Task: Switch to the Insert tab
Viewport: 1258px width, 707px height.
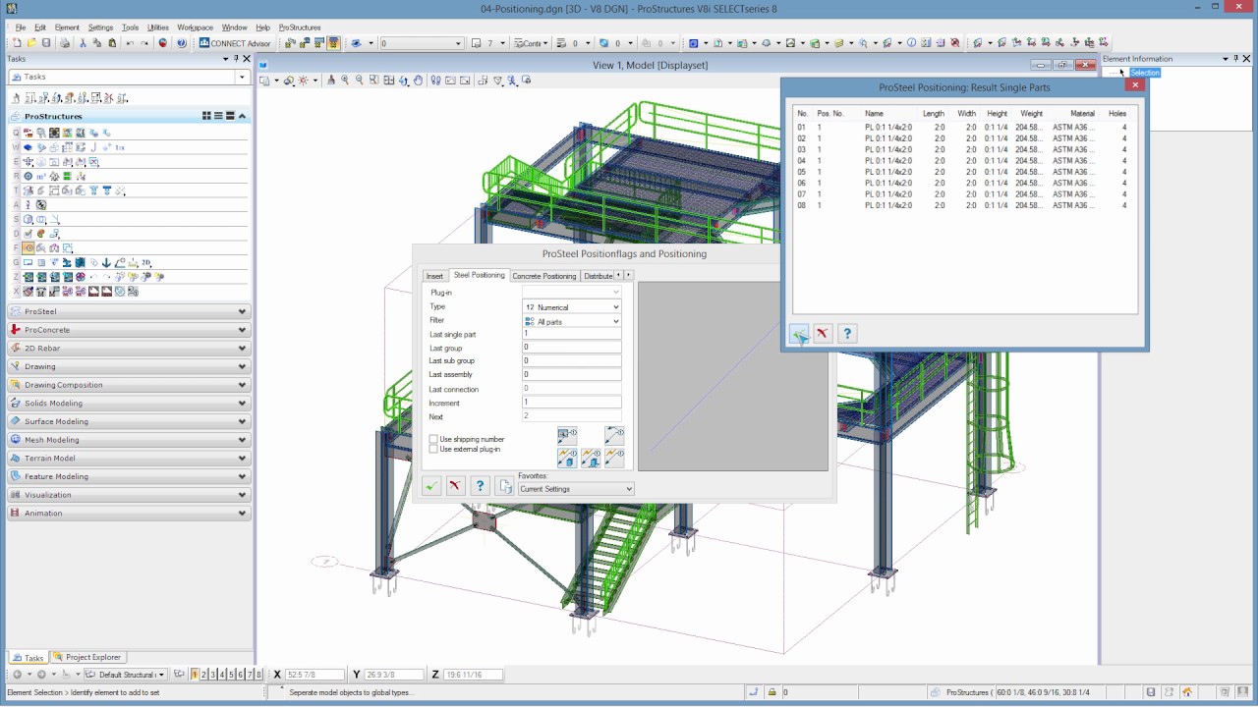Action: 434,276
